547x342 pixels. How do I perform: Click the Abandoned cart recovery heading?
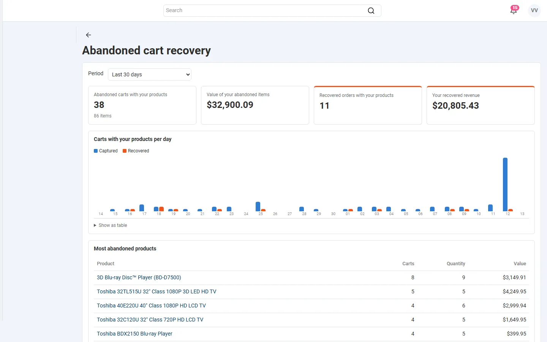pos(147,51)
